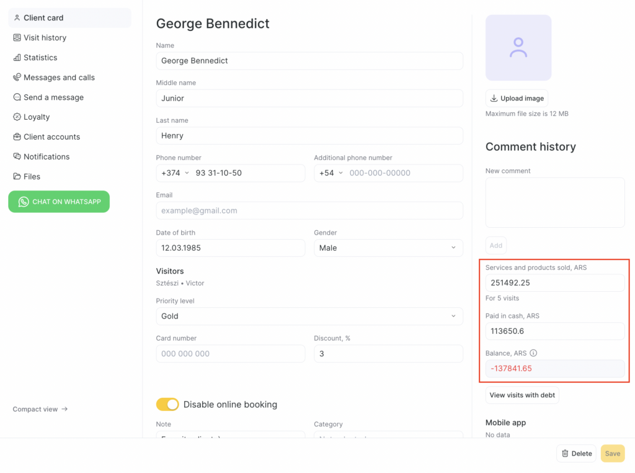Click the Messages and calls icon
Screen dimensions: 635x473
17,78
